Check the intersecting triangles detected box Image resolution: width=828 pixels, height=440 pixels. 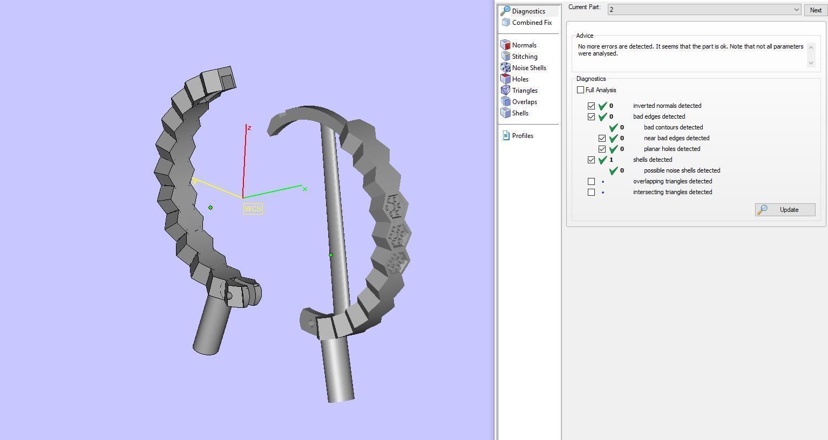tap(591, 192)
